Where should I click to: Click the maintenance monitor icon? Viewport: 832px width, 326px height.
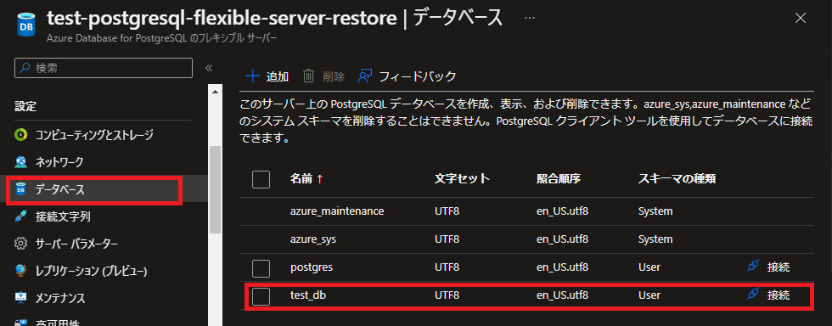[20, 298]
